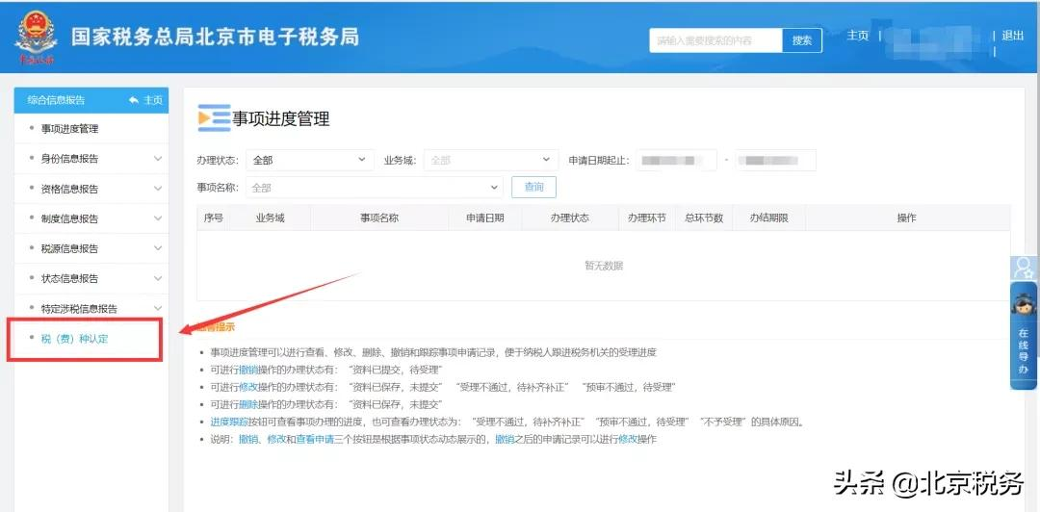The width and height of the screenshot is (1040, 512).
Task: Click the 在线导办 side widget
Action: click(1024, 336)
